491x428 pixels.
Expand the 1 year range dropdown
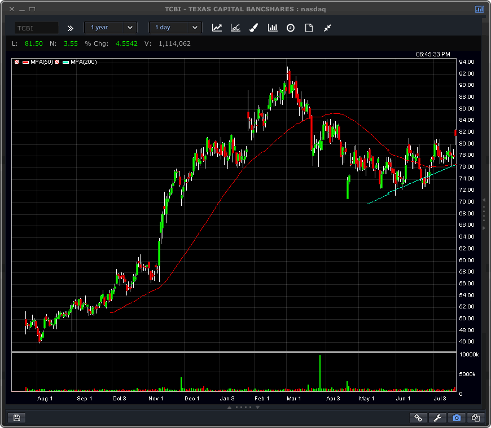point(111,28)
